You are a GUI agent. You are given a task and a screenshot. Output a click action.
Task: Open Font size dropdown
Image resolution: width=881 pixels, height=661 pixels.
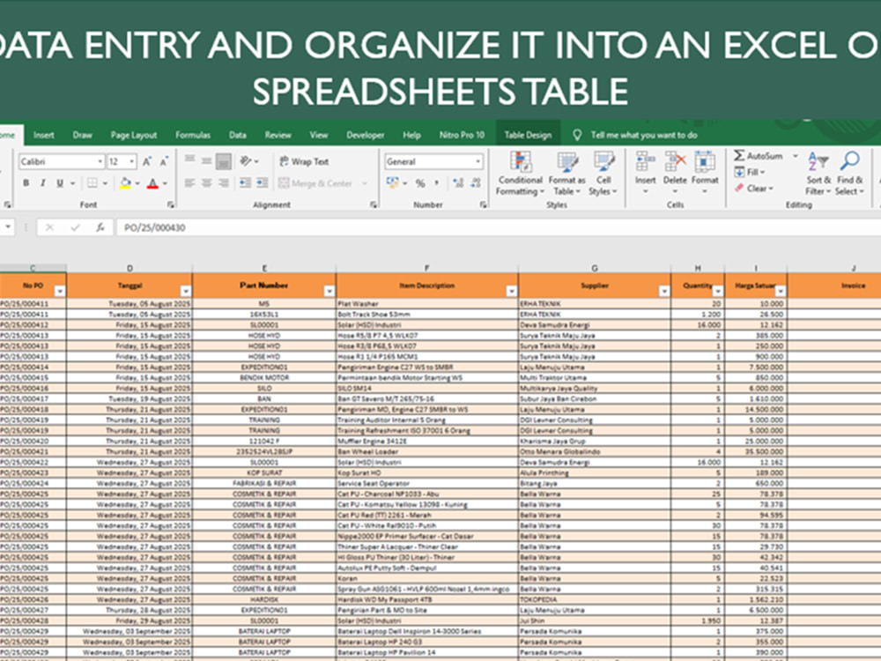[132, 162]
